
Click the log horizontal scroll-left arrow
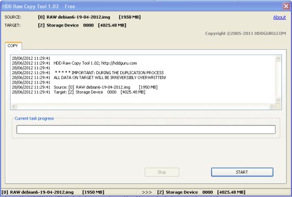pyautogui.click(x=14, y=106)
